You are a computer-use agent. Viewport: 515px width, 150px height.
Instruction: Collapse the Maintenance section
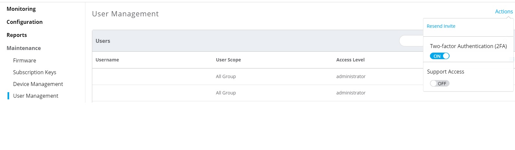click(24, 48)
